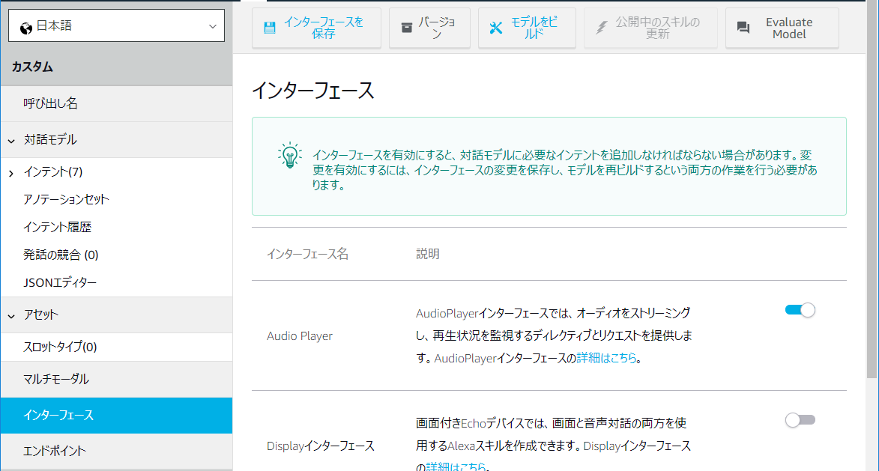Click 公開中のスキルの更新 button

[x=650, y=28]
